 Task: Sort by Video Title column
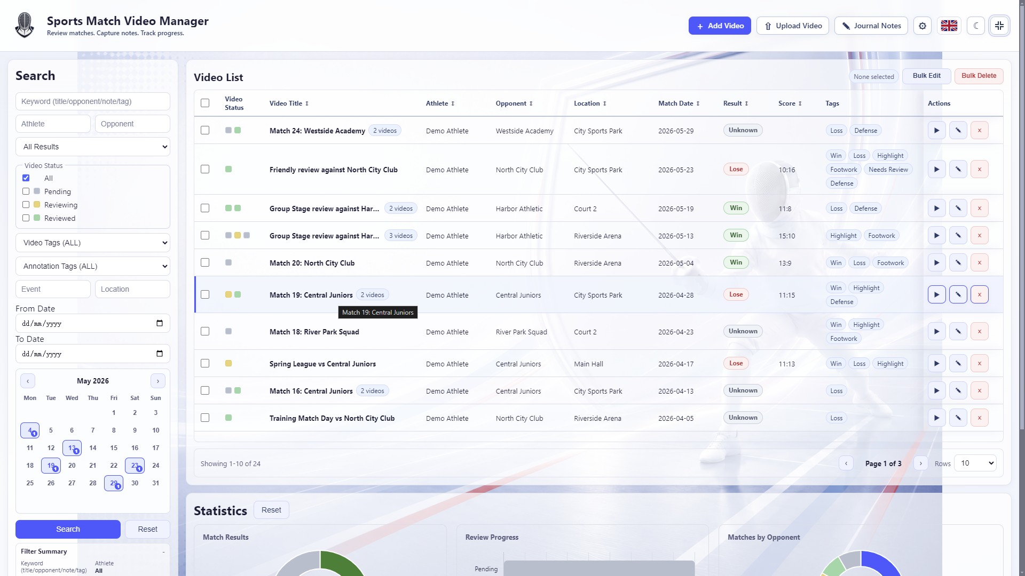tap(289, 103)
